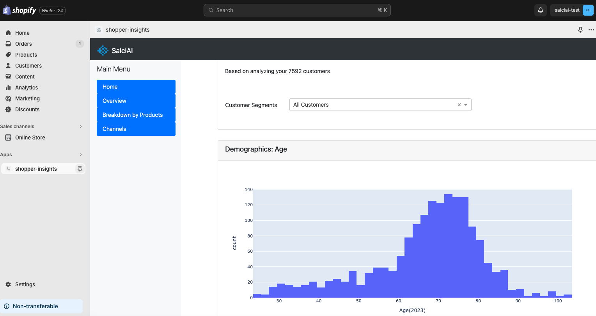Open Breakdown by Products in Main Menu

coord(136,115)
